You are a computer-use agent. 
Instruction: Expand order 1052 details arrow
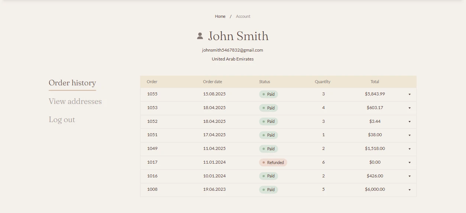pos(410,122)
